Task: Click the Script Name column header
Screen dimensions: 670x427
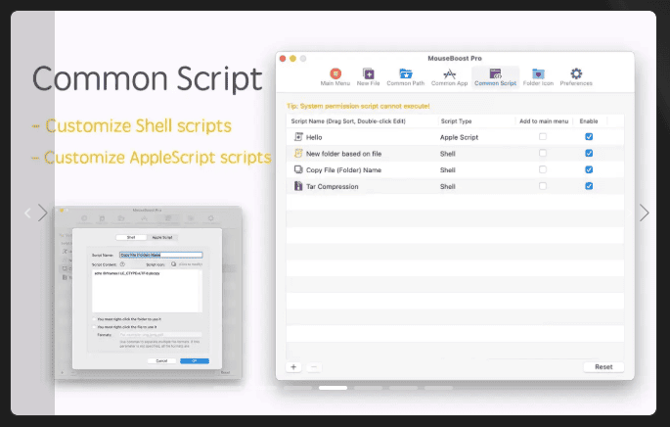Action: (x=348, y=121)
